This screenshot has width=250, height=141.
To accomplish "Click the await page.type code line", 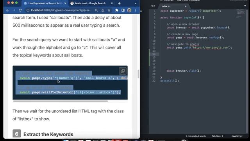I will 73,78.
